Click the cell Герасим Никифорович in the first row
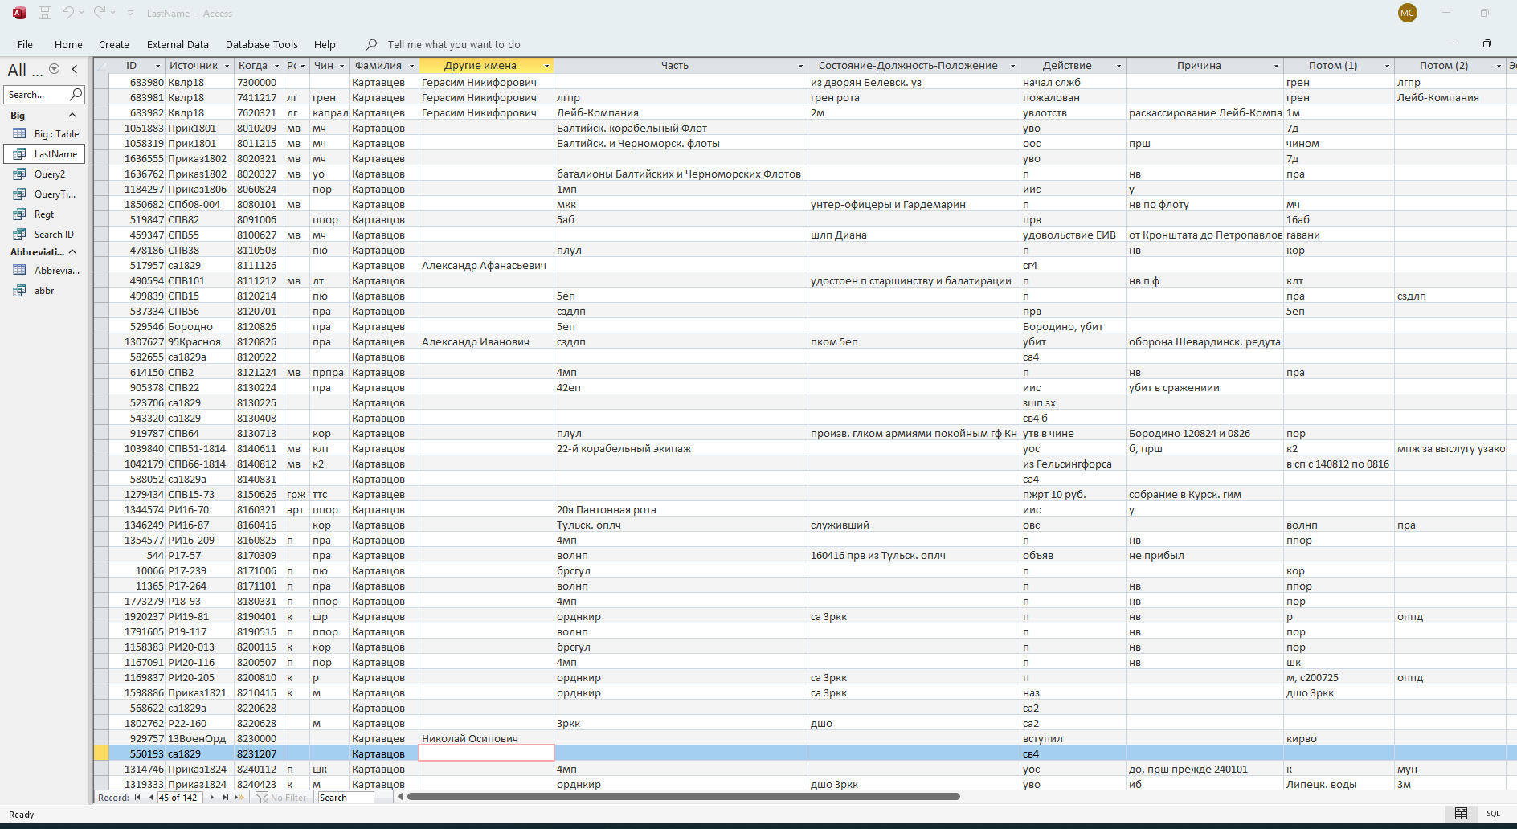Image resolution: width=1517 pixels, height=829 pixels. (486, 82)
